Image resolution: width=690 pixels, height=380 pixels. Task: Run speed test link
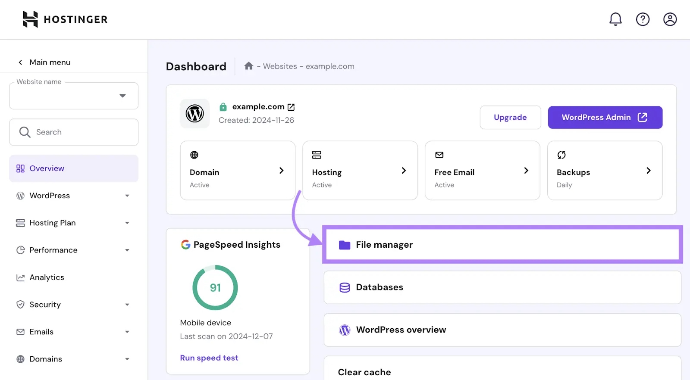[x=209, y=358]
